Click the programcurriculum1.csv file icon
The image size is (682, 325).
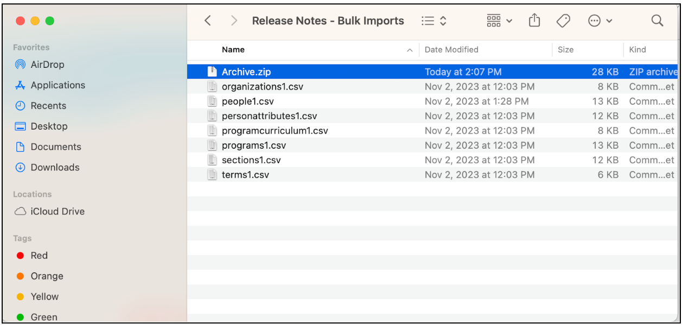pyautogui.click(x=212, y=130)
